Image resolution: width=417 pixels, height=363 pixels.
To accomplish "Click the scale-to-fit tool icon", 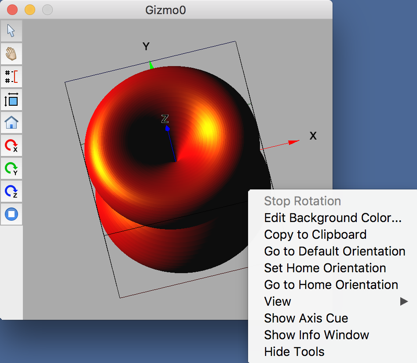I will pyautogui.click(x=11, y=100).
